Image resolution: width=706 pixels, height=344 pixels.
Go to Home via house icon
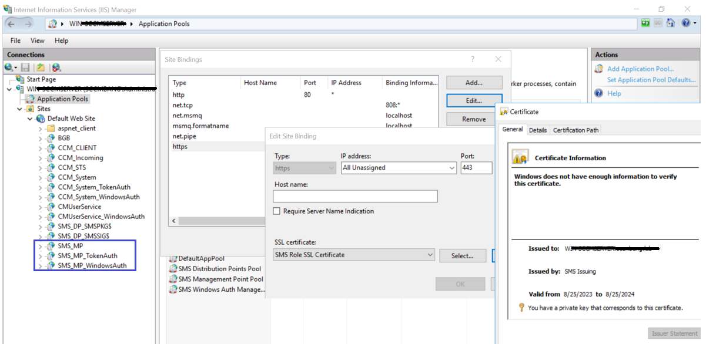point(670,23)
